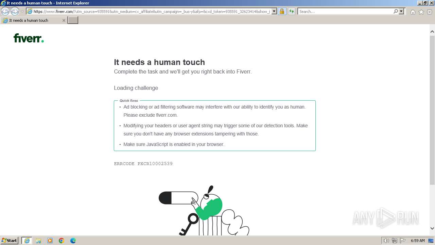
Task: Open Favorites with the star icon
Action: pos(421,12)
